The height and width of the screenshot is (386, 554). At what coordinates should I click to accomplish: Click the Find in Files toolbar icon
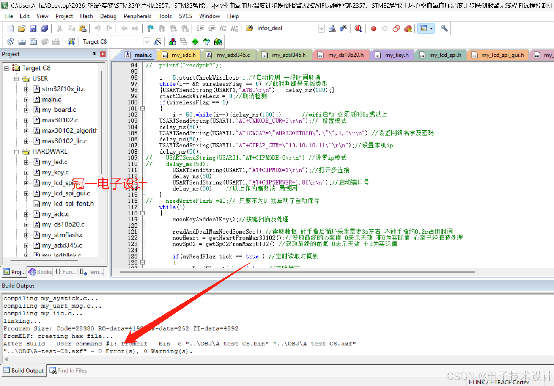(249, 28)
